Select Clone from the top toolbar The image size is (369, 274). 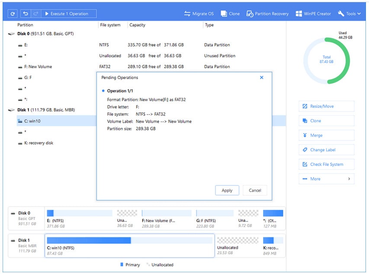pos(230,13)
